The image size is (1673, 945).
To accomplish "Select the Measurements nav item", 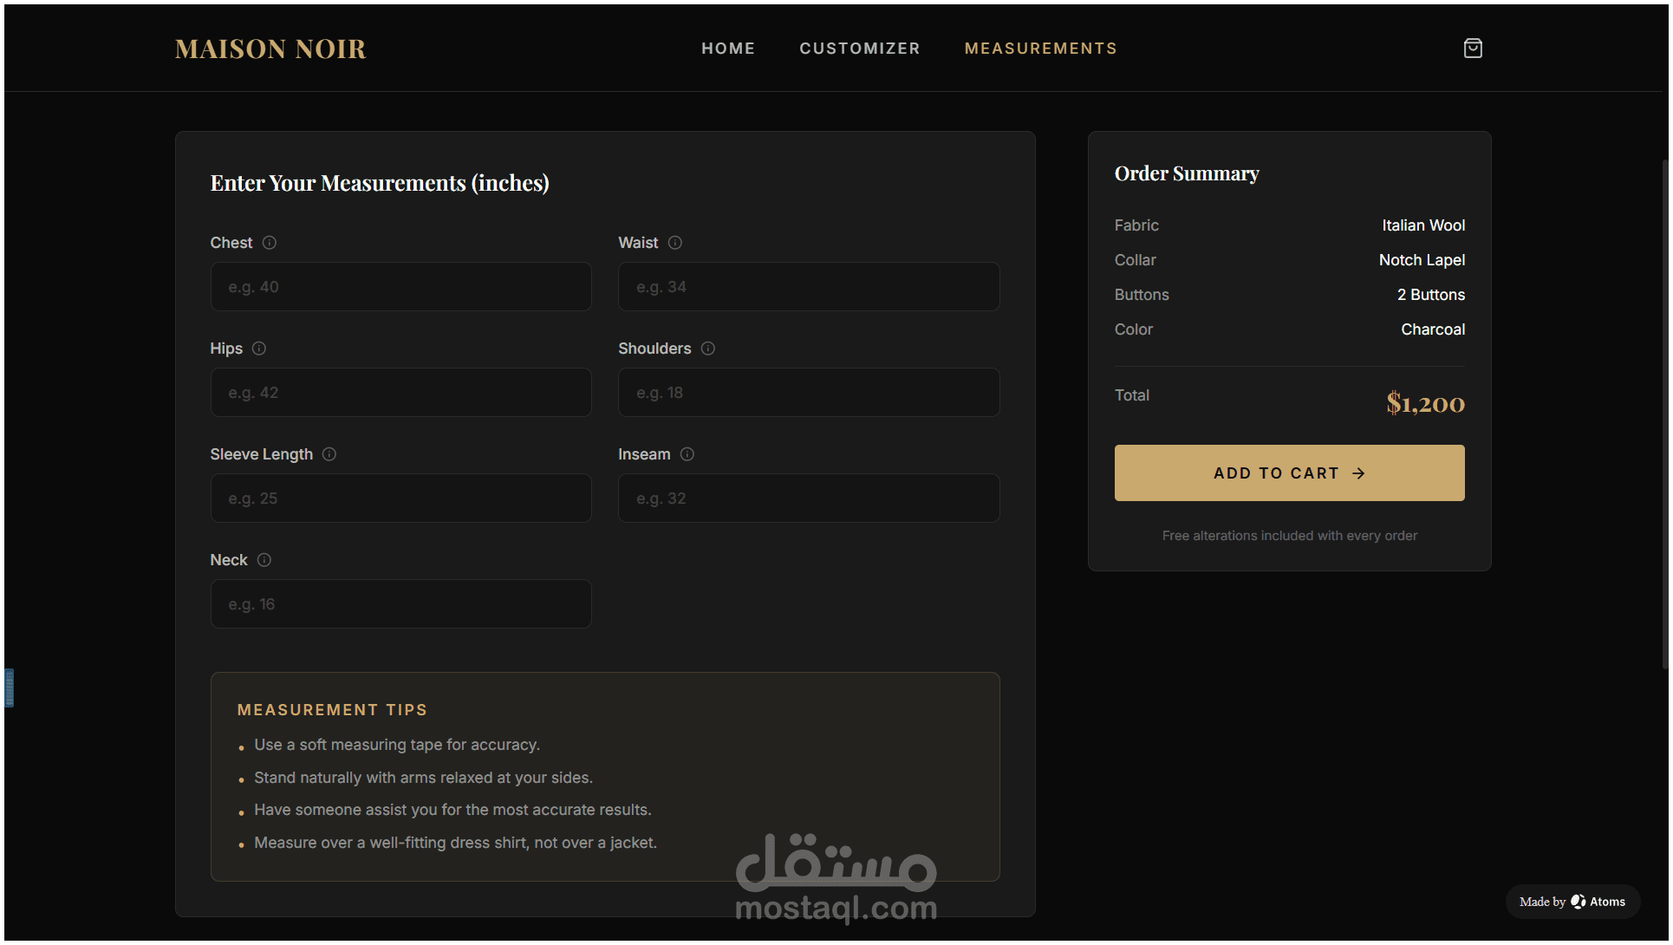I will coord(1040,49).
